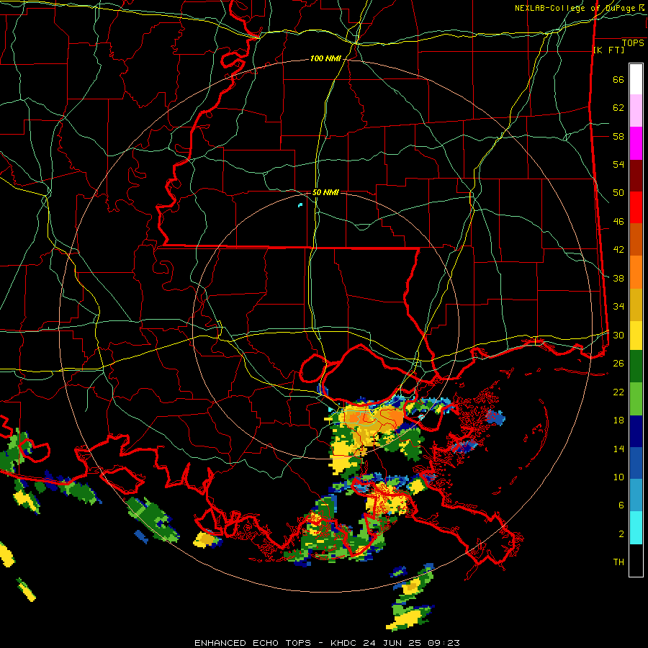Click the '100 NMI' range ring label
The width and height of the screenshot is (648, 648).
point(325,59)
